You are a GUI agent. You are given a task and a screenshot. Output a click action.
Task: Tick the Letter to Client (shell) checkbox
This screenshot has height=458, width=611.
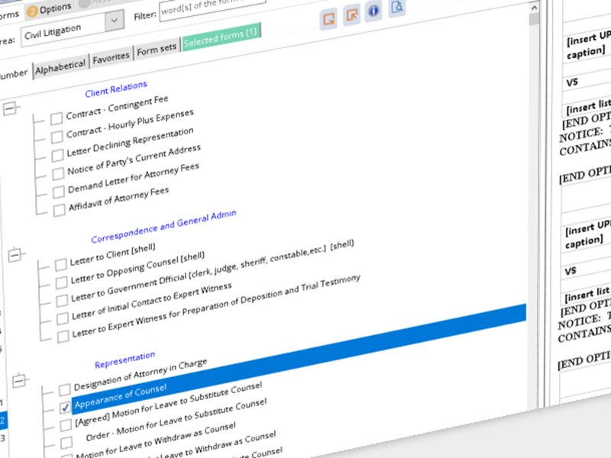click(60, 264)
